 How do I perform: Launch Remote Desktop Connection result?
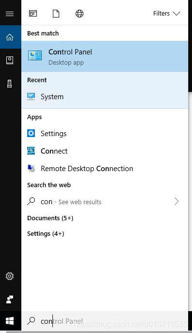pyautogui.click(x=105, y=168)
